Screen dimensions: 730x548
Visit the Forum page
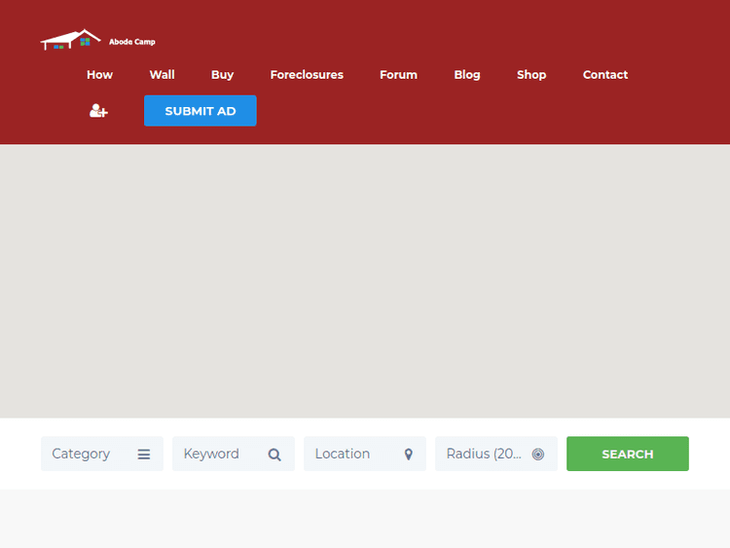tap(398, 75)
